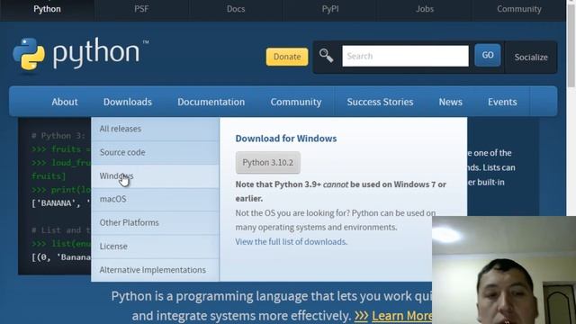Go to the Jobs top tab

[x=425, y=9]
